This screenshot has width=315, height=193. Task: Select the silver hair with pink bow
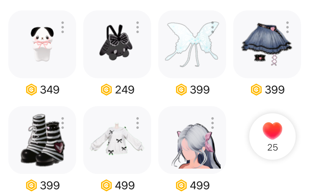[192, 140]
